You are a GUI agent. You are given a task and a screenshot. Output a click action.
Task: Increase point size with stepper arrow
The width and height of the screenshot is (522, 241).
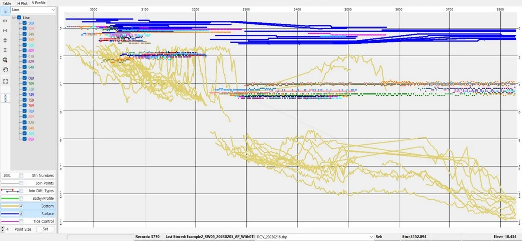2,227
